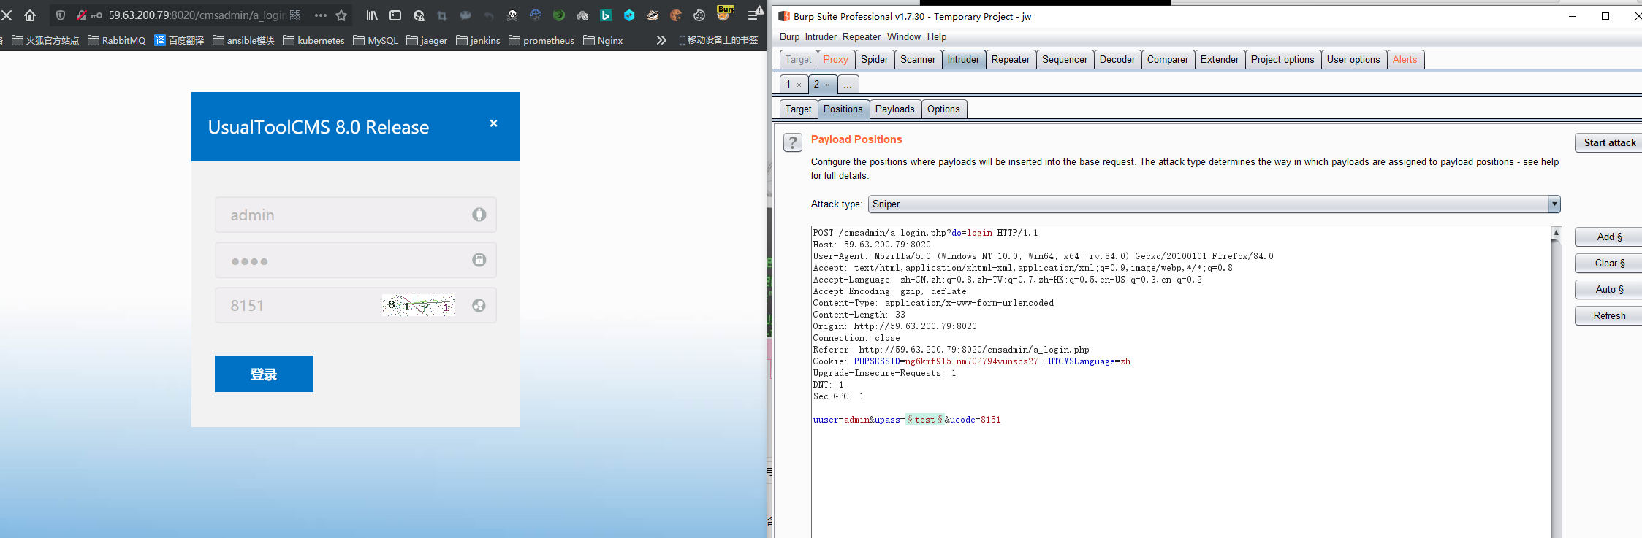Viewport: 1642px width, 538px height.
Task: Click the user icon in username field
Action: pos(479,215)
